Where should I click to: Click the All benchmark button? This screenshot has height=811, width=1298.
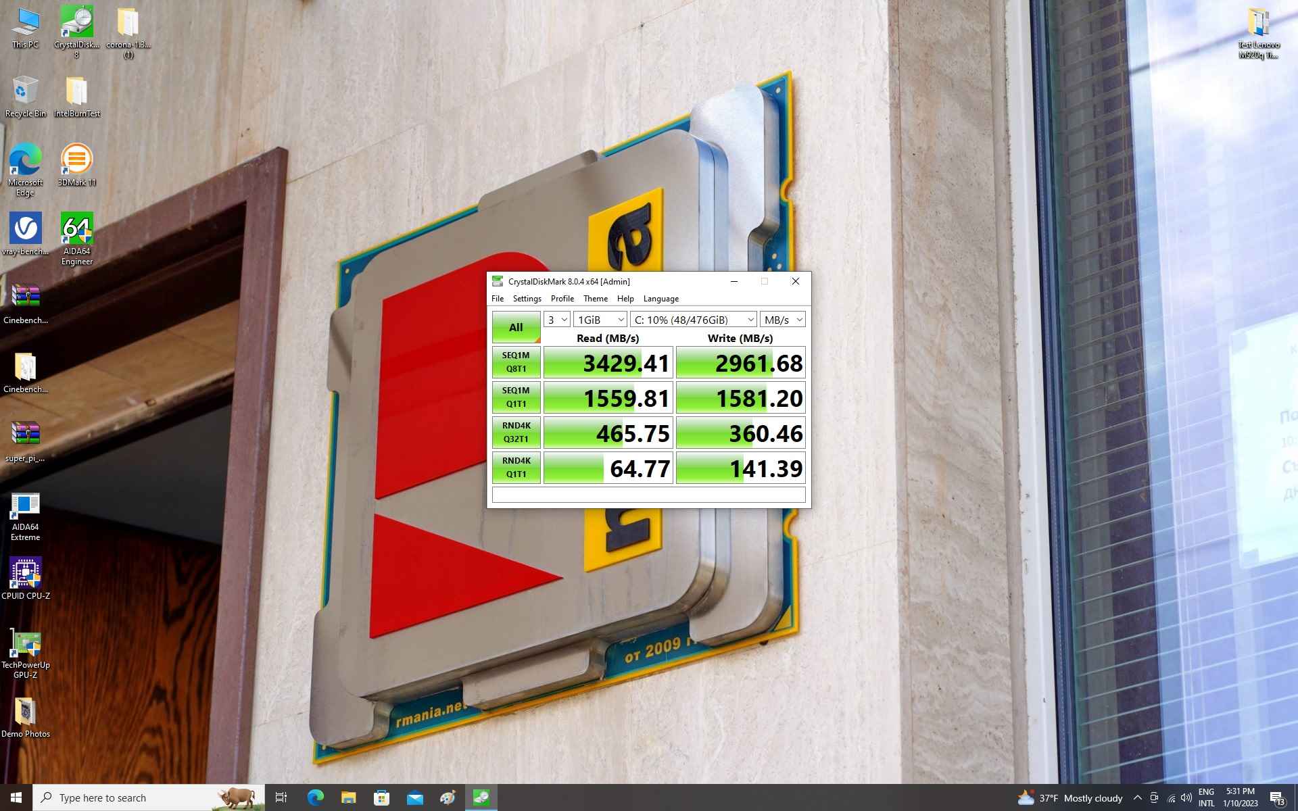point(516,327)
